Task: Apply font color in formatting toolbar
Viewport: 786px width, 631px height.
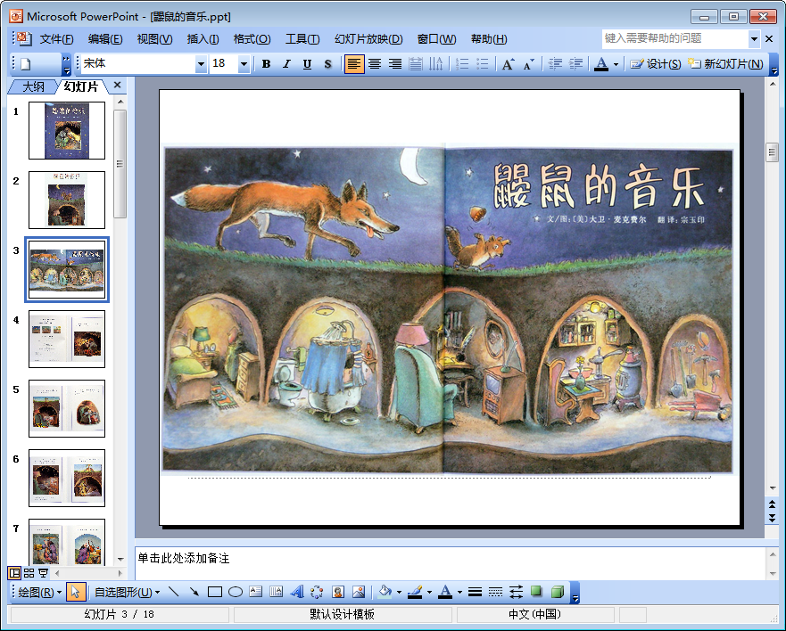Action: [601, 64]
